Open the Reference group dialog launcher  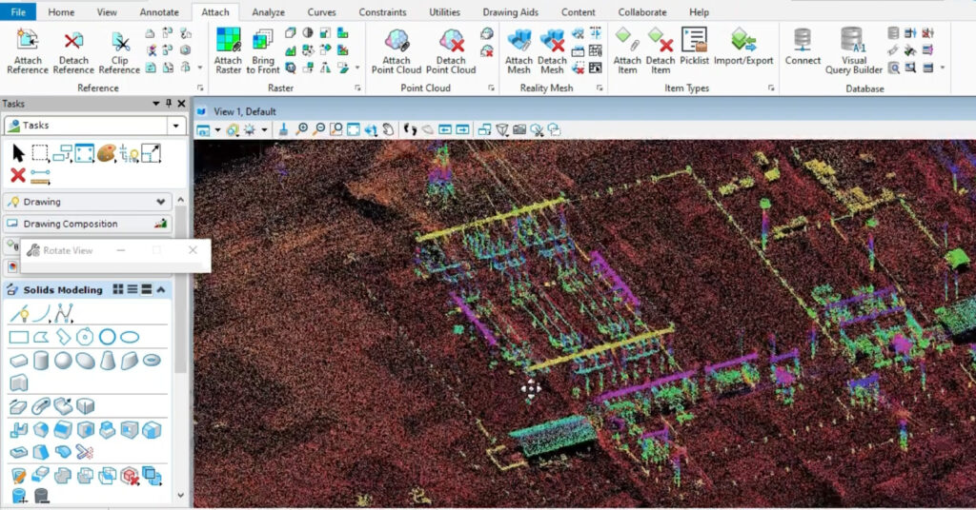pos(200,88)
